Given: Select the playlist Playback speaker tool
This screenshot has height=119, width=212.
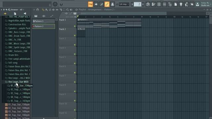Looking at the screenshot, I should point(71,10).
